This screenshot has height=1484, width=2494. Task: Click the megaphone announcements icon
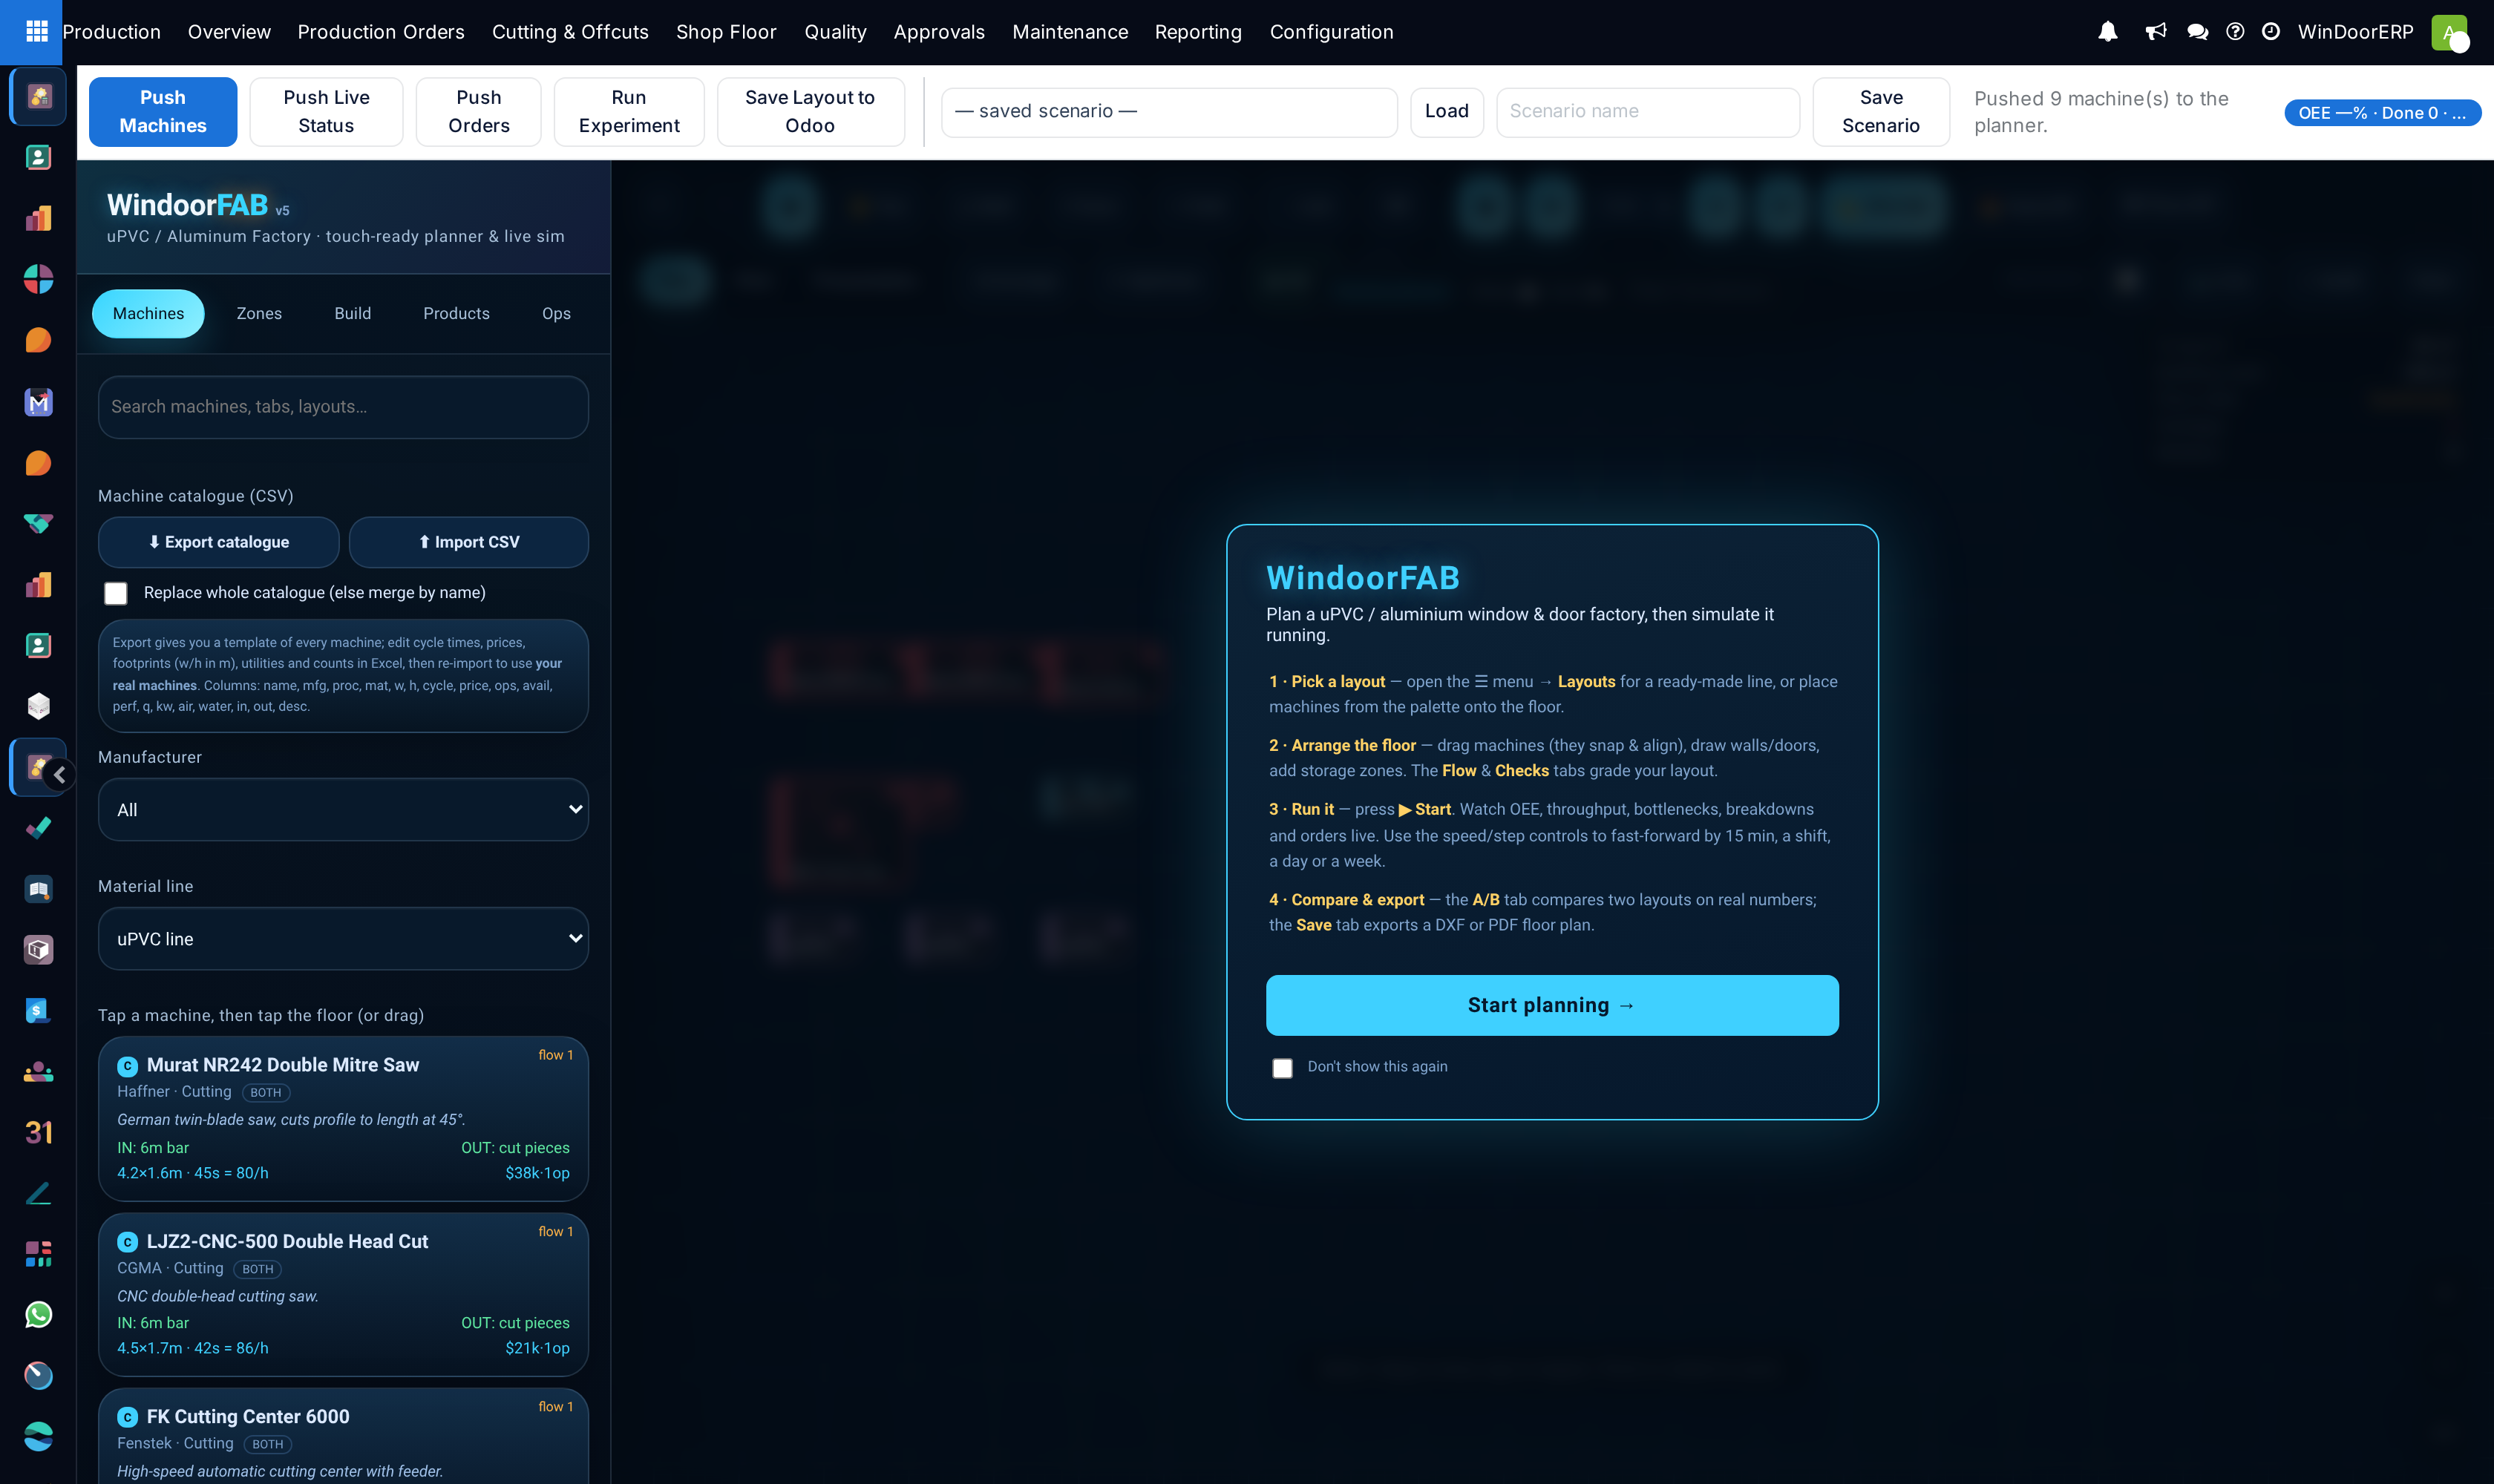[x=2156, y=32]
